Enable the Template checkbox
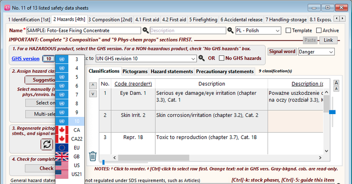352x184 pixels. click(288, 31)
